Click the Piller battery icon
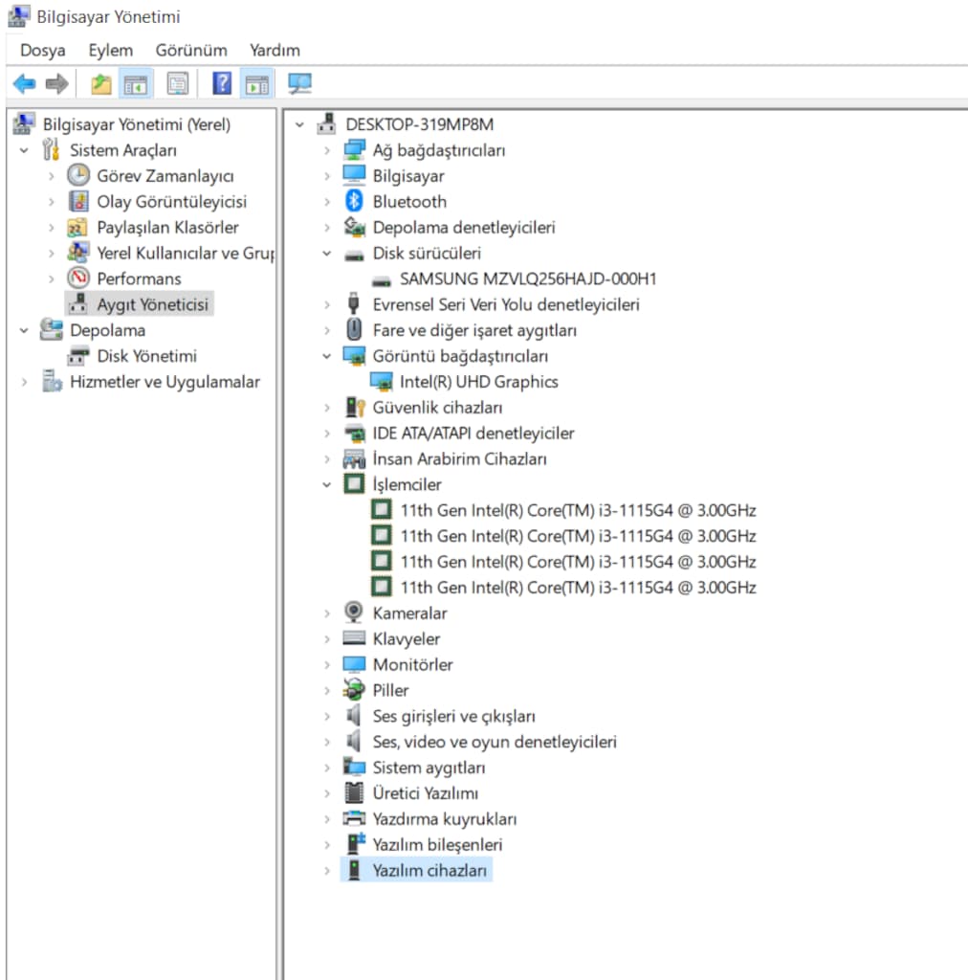The image size is (968, 980). pos(354,689)
